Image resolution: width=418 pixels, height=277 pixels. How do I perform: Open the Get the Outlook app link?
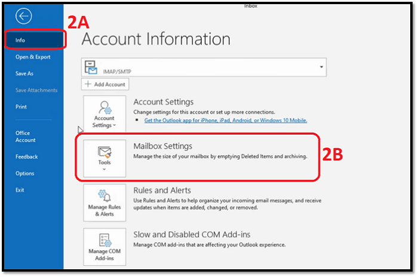point(226,120)
